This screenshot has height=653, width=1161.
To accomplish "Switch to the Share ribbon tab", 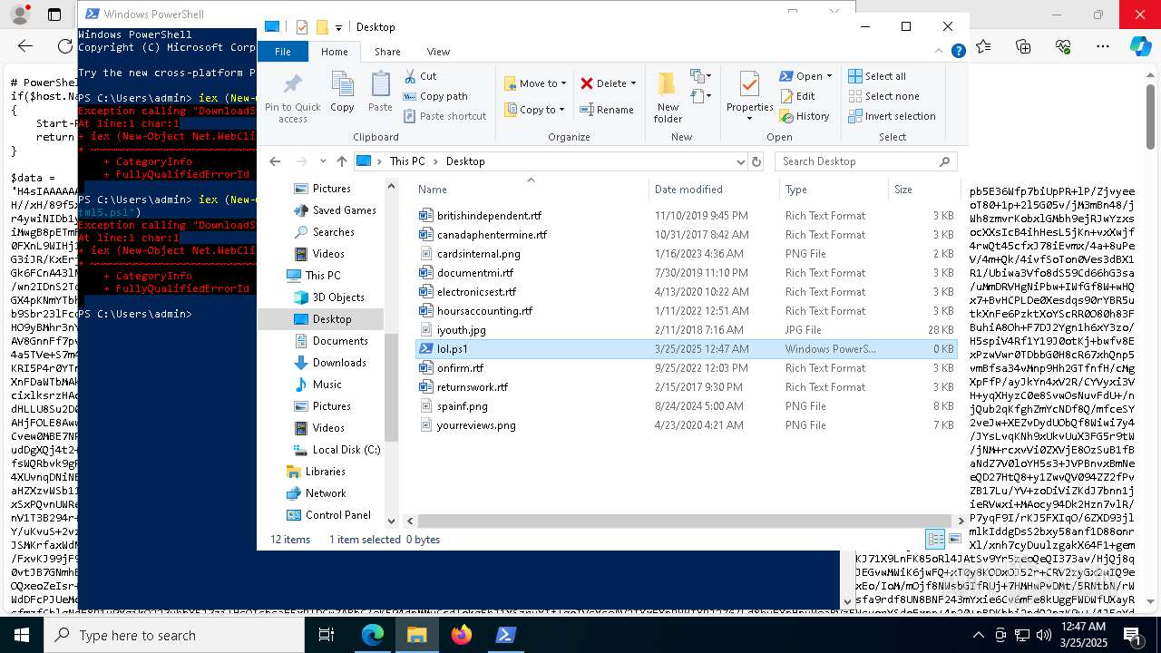I will 387,52.
